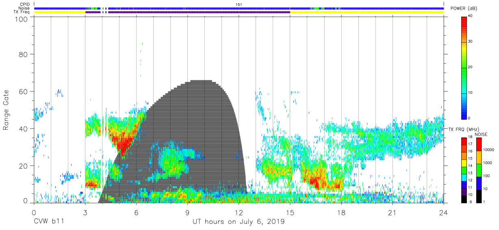This screenshot has height=230, width=499.
Task: Click x-axis tick label '9'
Action: point(188,212)
